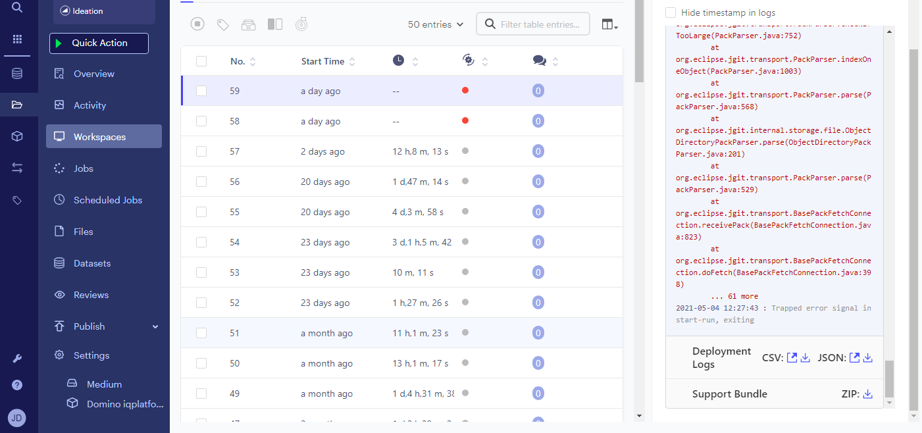Click the stop workspace toolbar icon
922x433 pixels.
click(x=197, y=24)
